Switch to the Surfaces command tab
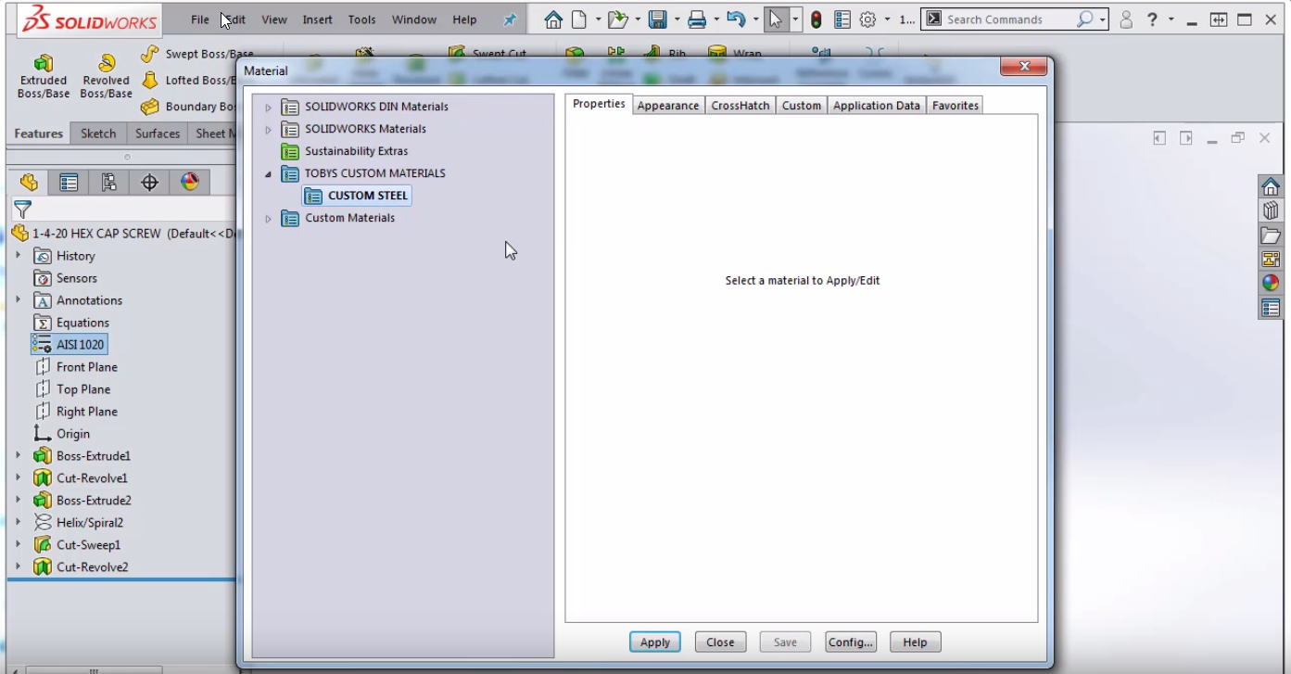This screenshot has height=674, width=1291. tap(158, 134)
